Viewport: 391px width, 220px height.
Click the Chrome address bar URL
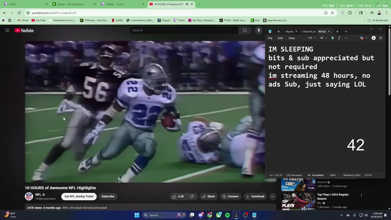click(54, 13)
